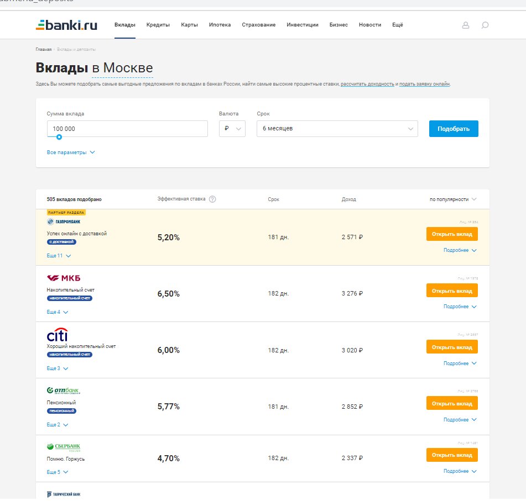Expand Подробнее for ОТП Банк deposit

(460, 420)
